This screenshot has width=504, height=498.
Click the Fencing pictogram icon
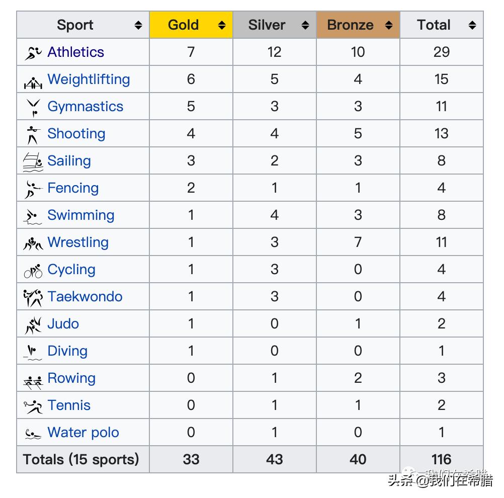tap(33, 189)
